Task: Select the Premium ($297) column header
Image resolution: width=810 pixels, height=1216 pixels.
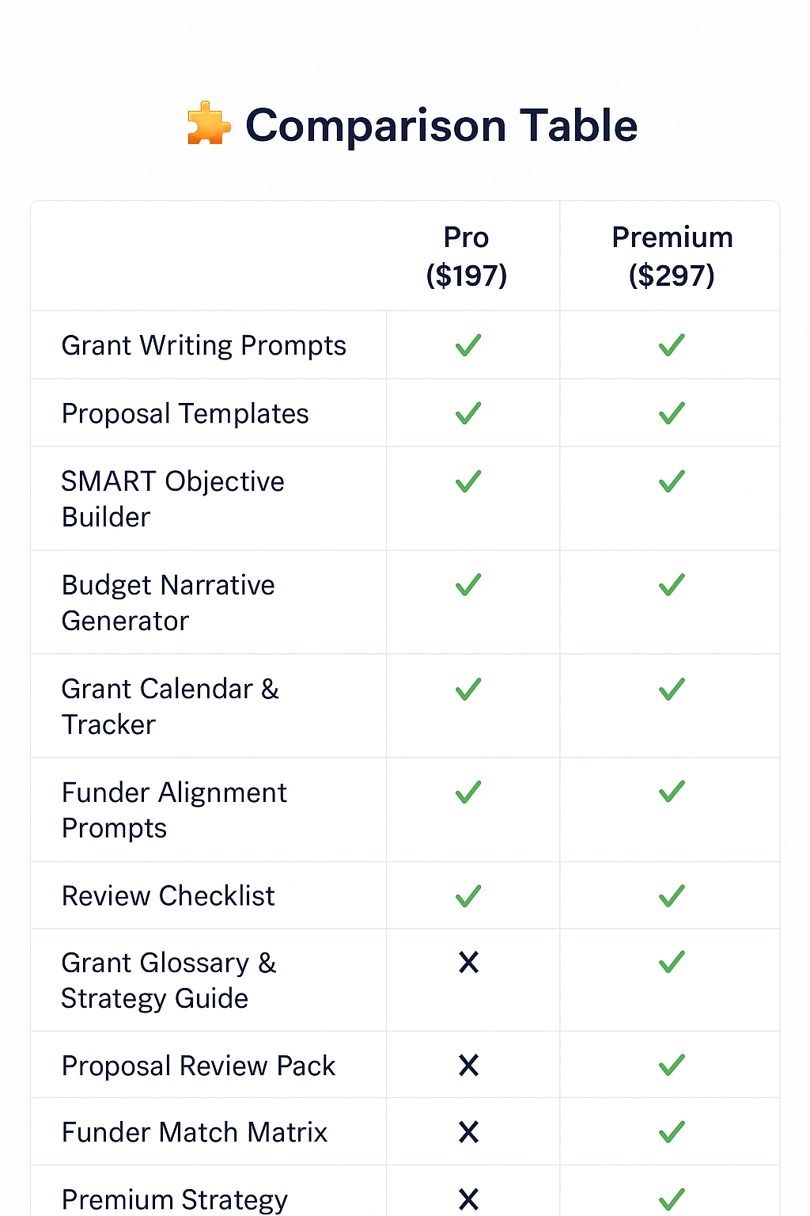Action: 672,256
